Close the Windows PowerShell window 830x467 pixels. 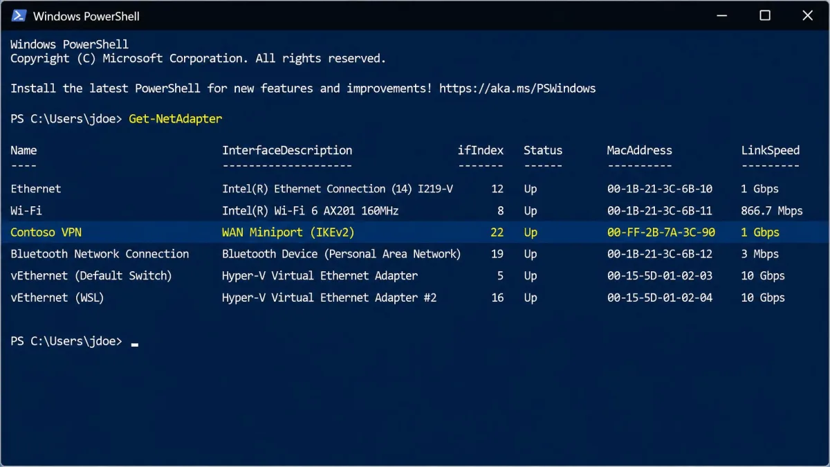point(807,15)
